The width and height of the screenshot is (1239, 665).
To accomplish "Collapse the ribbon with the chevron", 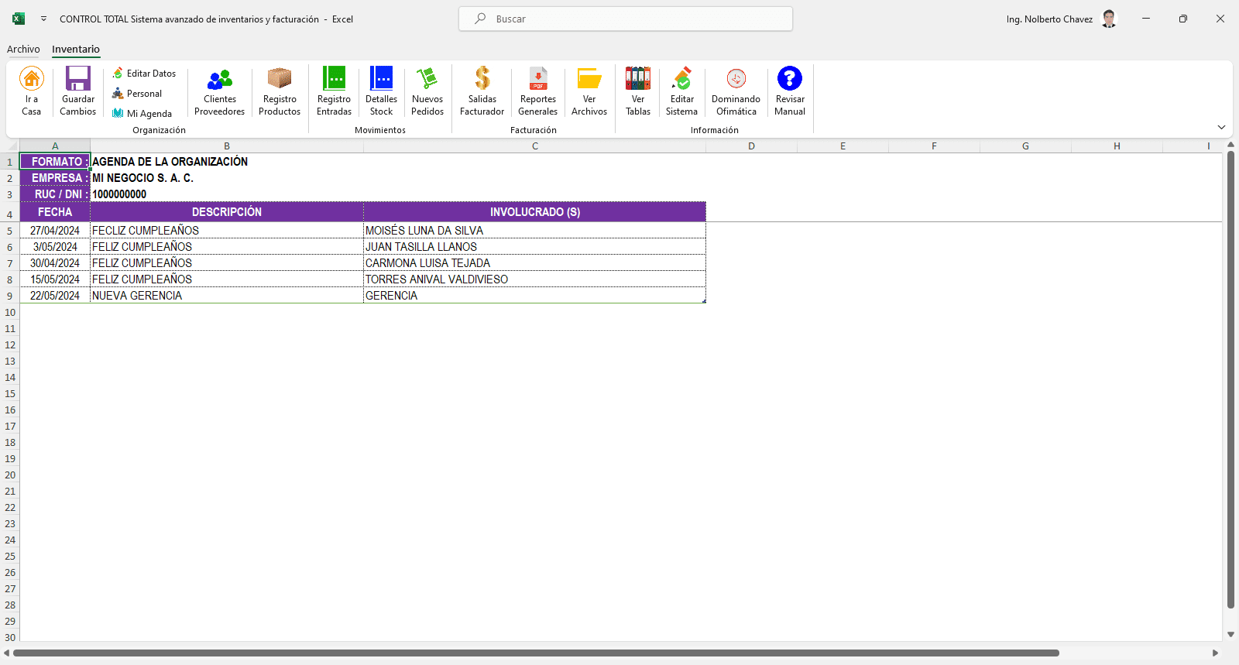I will click(1221, 127).
